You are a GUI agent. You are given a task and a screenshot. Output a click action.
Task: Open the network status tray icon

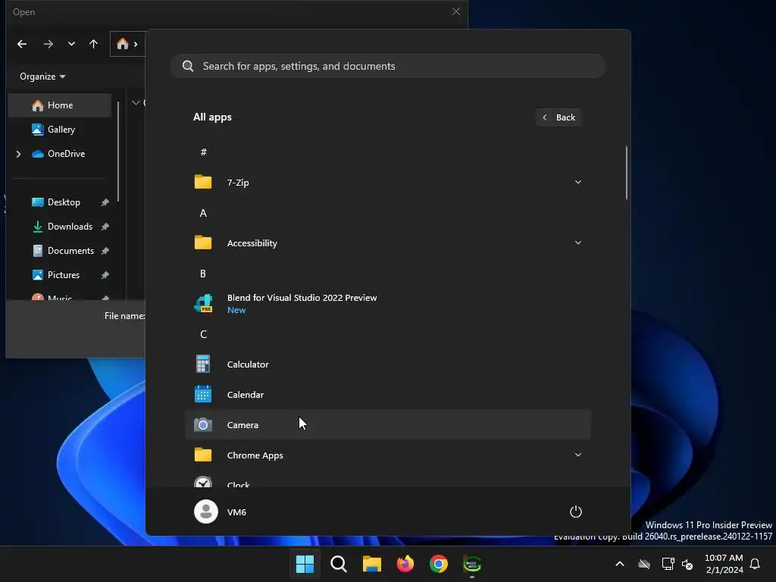click(668, 564)
